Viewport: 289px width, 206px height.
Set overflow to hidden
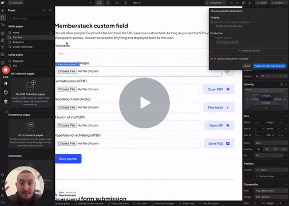tap(267, 149)
